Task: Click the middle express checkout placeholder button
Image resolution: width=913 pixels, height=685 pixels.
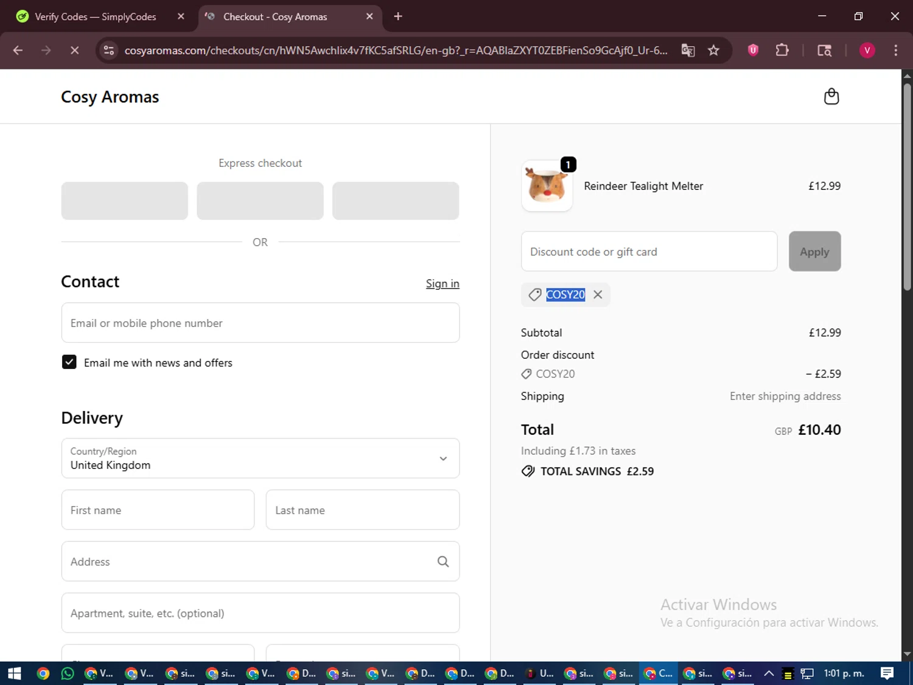Action: click(x=261, y=201)
